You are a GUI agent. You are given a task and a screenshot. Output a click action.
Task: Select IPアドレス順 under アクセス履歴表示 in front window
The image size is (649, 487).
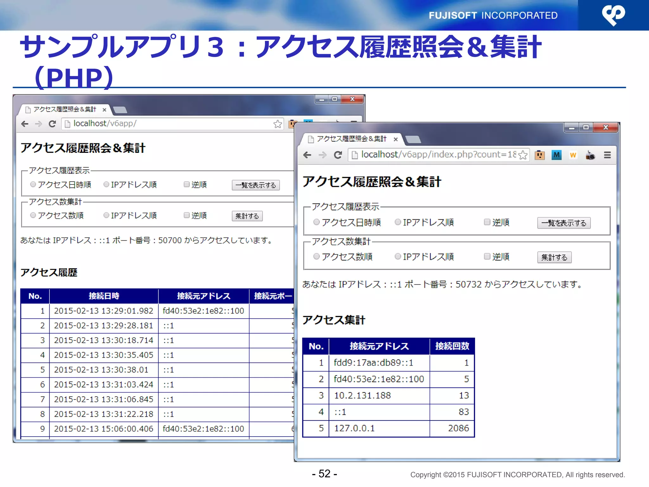[x=398, y=222]
